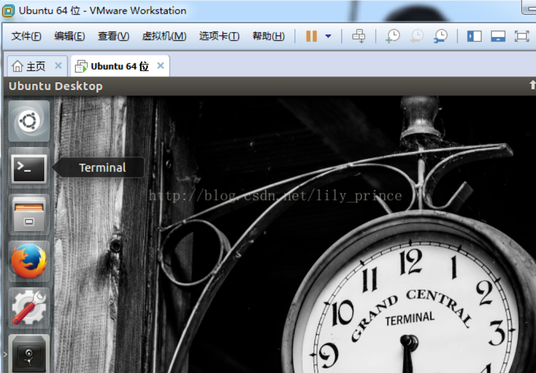The height and width of the screenshot is (373, 536).
Task: Click the revert snapshot button
Action: click(x=416, y=36)
